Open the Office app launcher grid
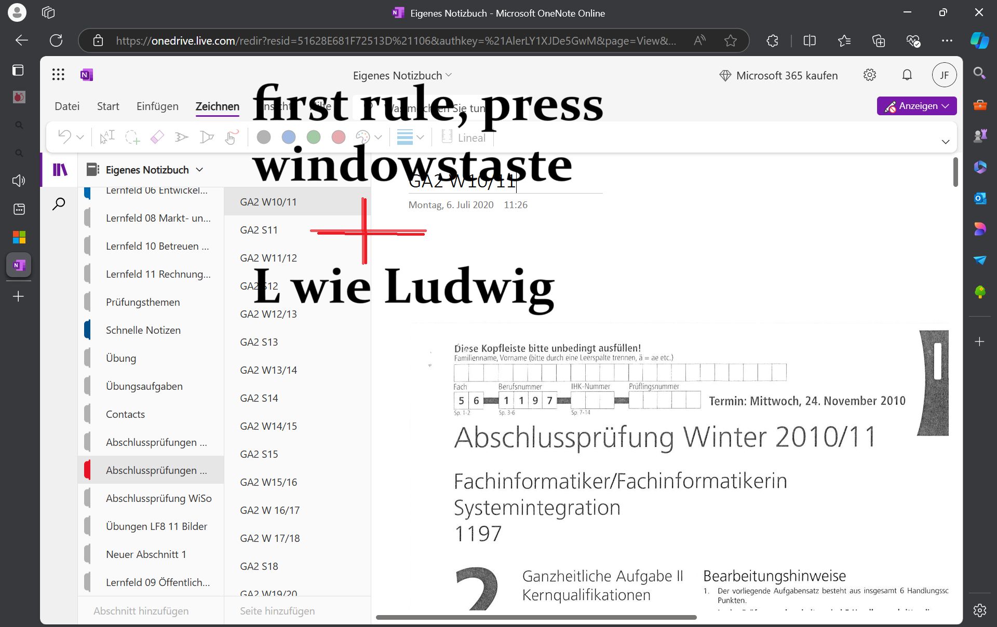The height and width of the screenshot is (627, 997). coord(58,75)
